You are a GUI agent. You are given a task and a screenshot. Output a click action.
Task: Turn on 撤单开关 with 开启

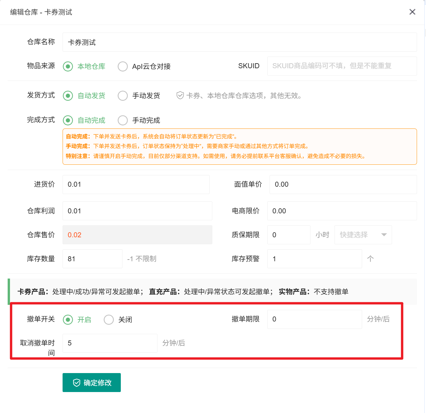68,320
